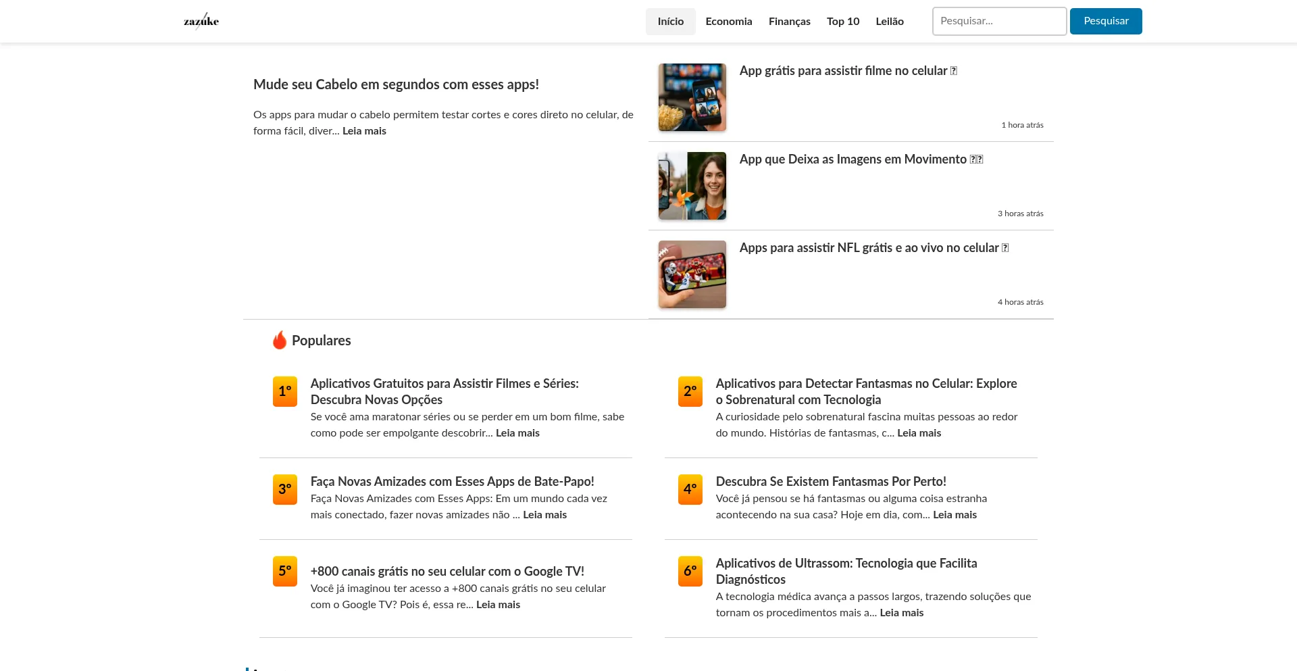Focus the Pesquisar search field
Viewport: 1297px width, 671px height.
point(998,22)
